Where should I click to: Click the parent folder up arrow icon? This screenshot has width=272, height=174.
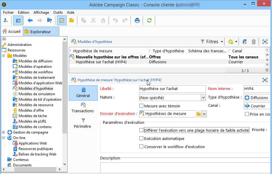[x=49, y=20]
